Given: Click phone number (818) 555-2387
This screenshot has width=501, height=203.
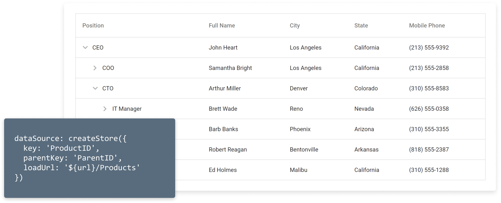Looking at the screenshot, I should (x=429, y=150).
